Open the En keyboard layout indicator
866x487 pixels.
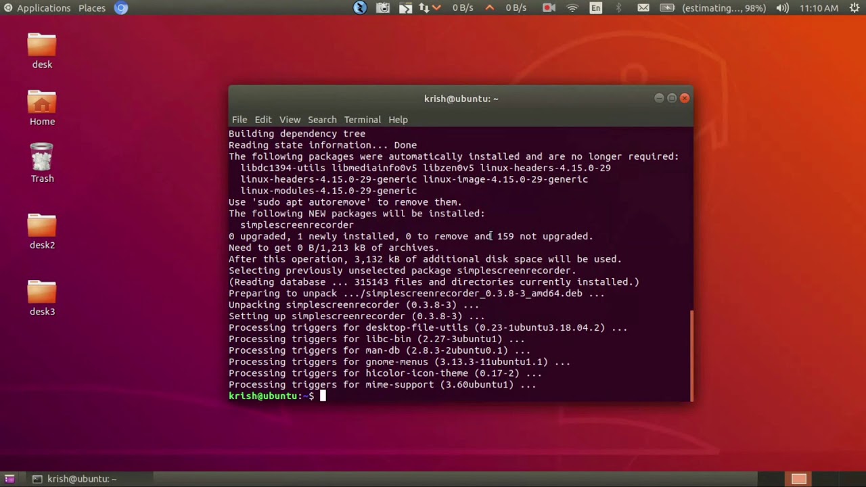click(x=595, y=8)
